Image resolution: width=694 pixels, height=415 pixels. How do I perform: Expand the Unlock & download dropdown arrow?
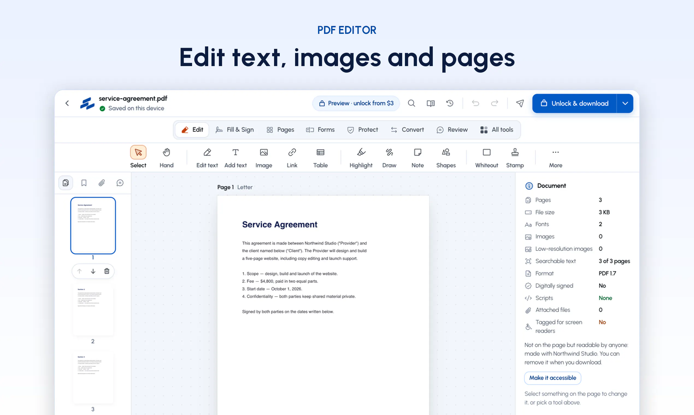(x=625, y=103)
